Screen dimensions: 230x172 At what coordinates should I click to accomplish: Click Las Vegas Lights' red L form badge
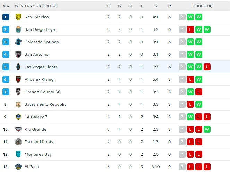[207, 67]
